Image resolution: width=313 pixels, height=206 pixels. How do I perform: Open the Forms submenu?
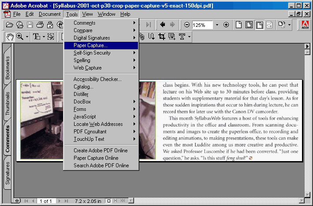[101, 109]
